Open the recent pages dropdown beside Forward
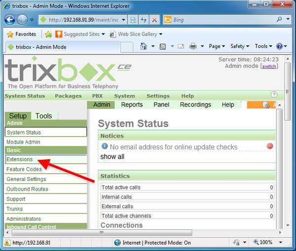296x251 pixels. (x=32, y=20)
